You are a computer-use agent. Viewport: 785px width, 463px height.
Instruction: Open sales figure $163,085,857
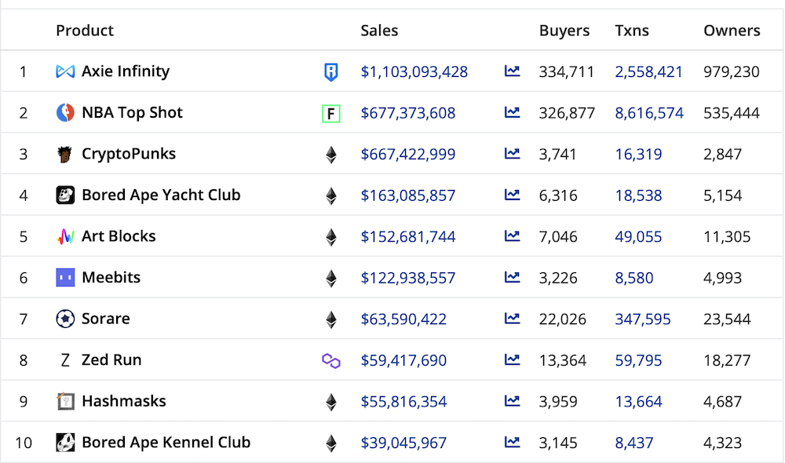point(408,195)
